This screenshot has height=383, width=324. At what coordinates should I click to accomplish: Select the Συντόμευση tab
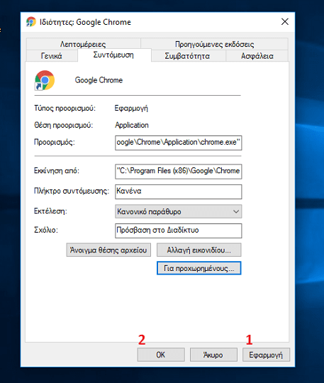[x=113, y=55]
